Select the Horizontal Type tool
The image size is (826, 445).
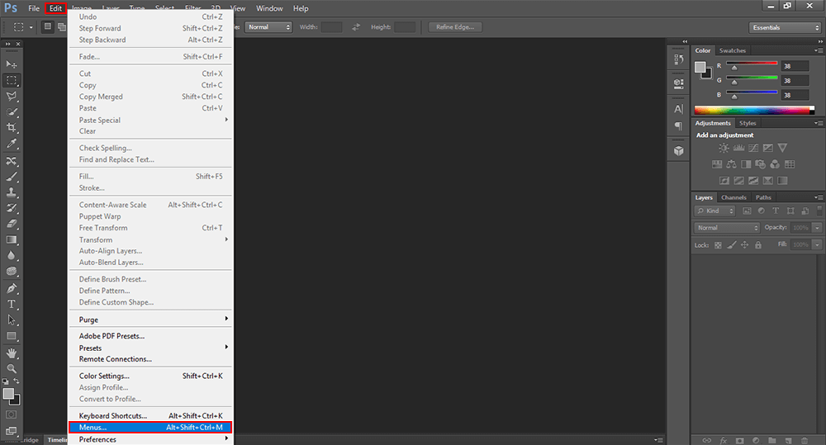point(11,304)
